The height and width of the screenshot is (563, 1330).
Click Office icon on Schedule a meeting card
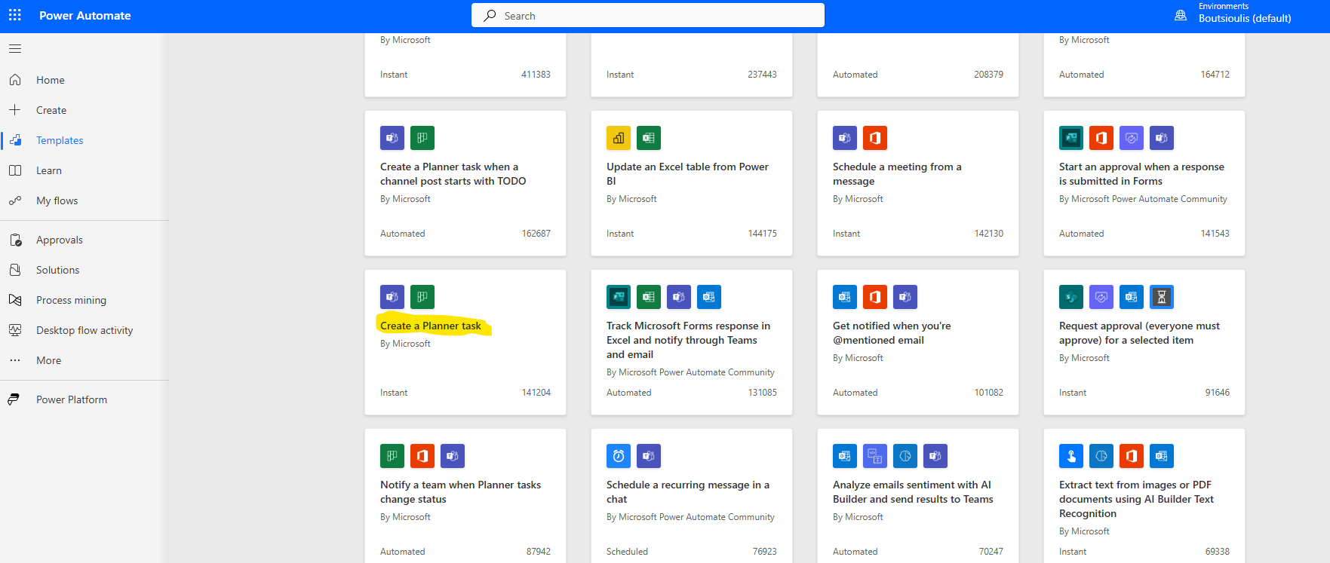(875, 138)
